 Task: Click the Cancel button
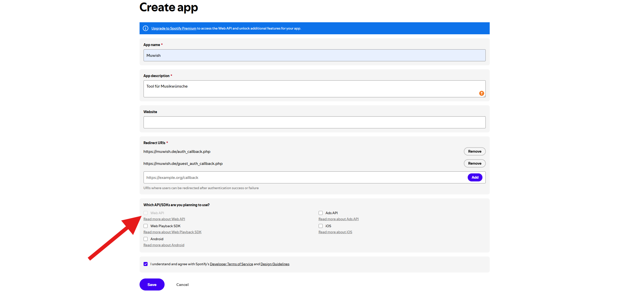[x=182, y=284]
